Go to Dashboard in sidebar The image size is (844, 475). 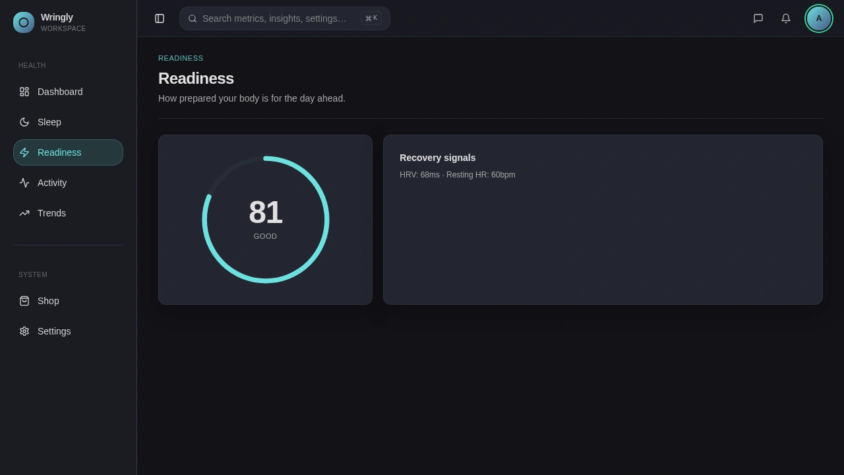click(x=60, y=92)
